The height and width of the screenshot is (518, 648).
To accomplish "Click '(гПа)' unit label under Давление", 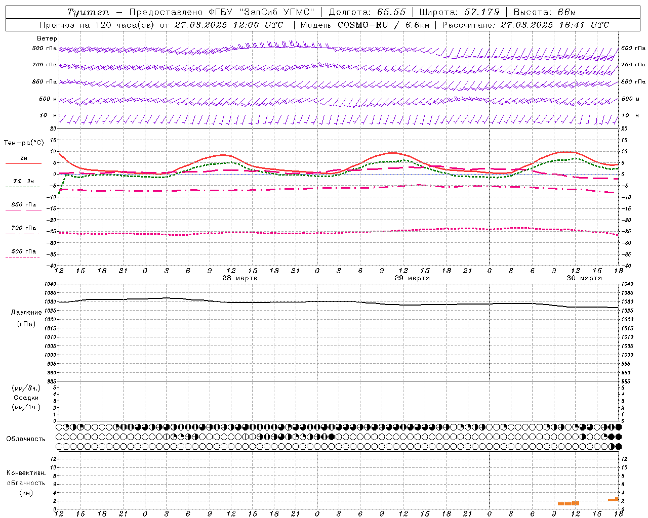I will tap(26, 324).
